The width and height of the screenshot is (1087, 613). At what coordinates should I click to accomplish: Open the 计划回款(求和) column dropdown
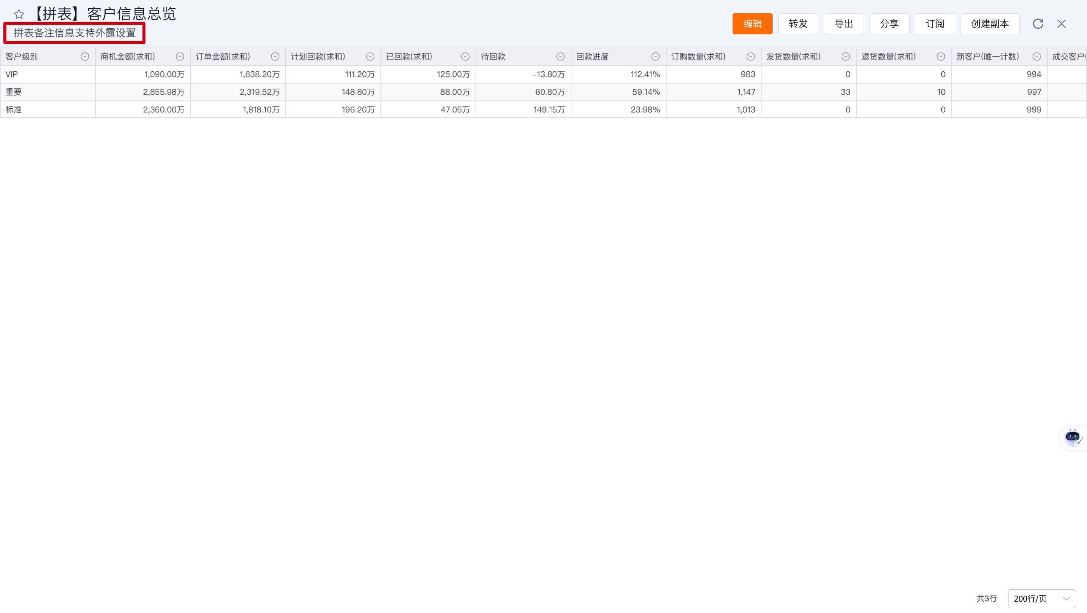click(370, 57)
